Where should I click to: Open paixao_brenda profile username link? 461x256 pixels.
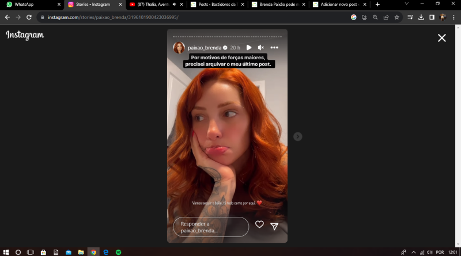(205, 48)
